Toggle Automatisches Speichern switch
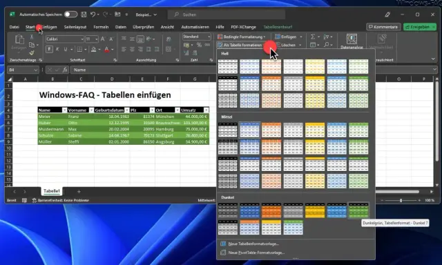This screenshot has width=442, height=265. tap(70, 14)
